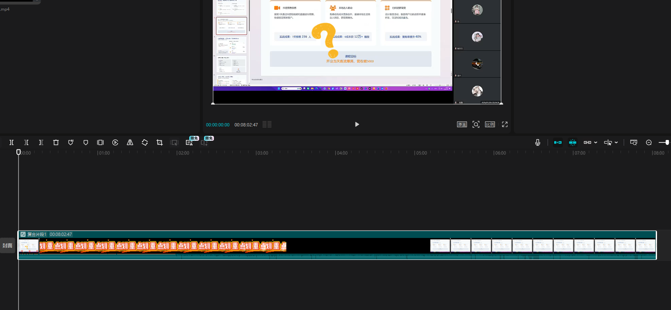This screenshot has width=671, height=310.
Task: Enter fullscreen preview mode
Action: pos(505,124)
